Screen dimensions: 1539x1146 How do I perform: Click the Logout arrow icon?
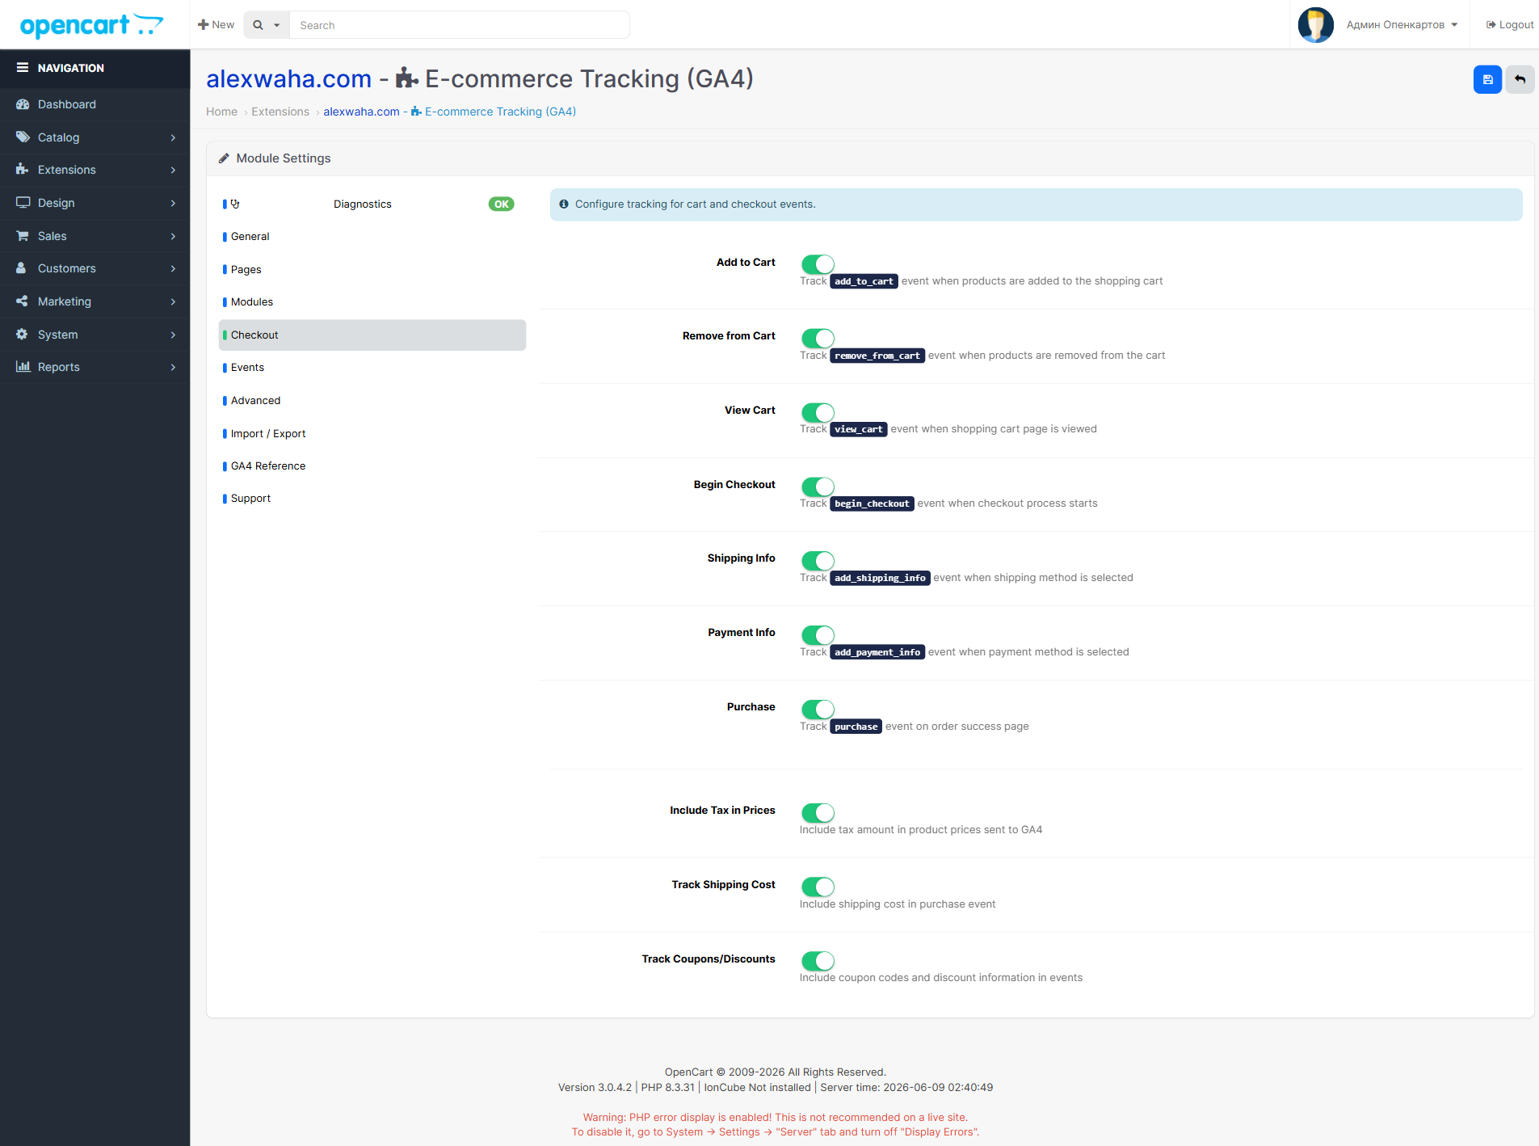coord(1491,25)
